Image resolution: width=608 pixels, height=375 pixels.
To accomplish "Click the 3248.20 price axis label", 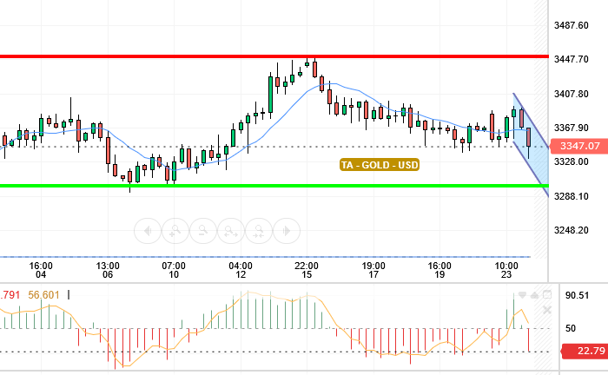I will (572, 230).
